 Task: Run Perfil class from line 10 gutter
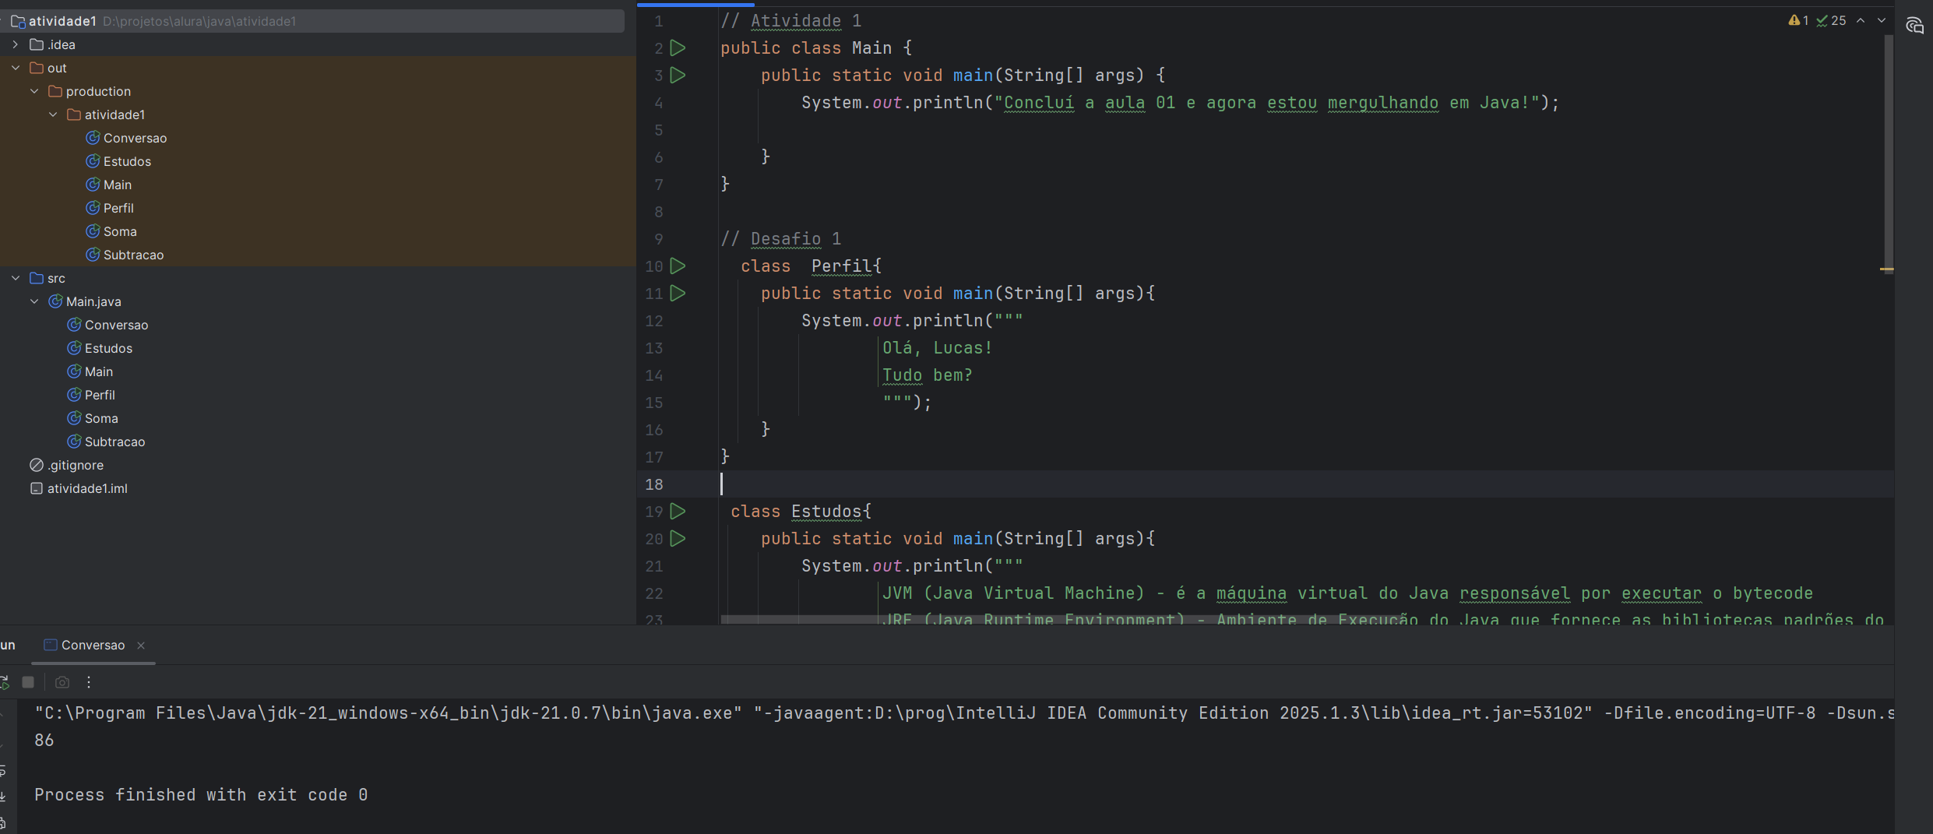(x=678, y=266)
